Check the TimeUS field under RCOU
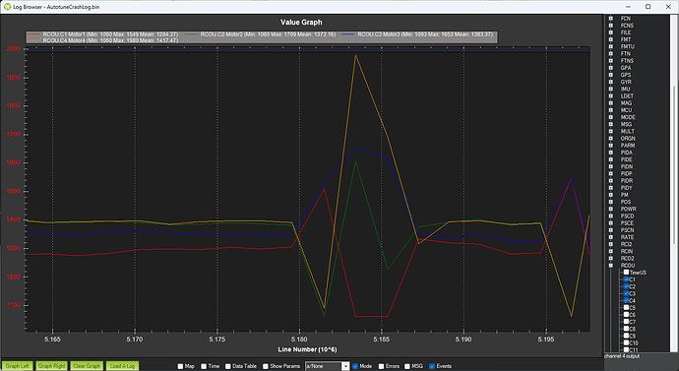Viewport: 679px width, 371px height. (x=626, y=273)
